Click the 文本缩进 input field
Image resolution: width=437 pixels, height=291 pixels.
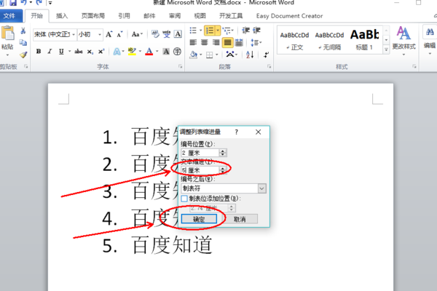point(200,170)
